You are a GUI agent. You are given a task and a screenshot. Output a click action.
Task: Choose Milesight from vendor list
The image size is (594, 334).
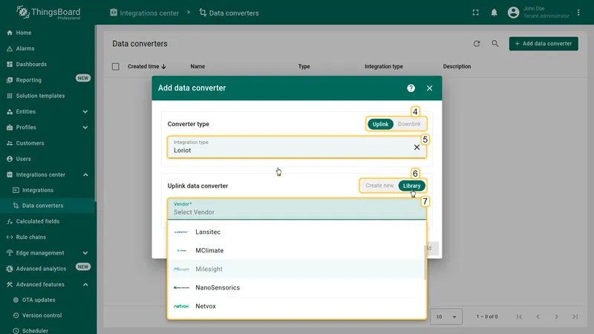coord(296,269)
